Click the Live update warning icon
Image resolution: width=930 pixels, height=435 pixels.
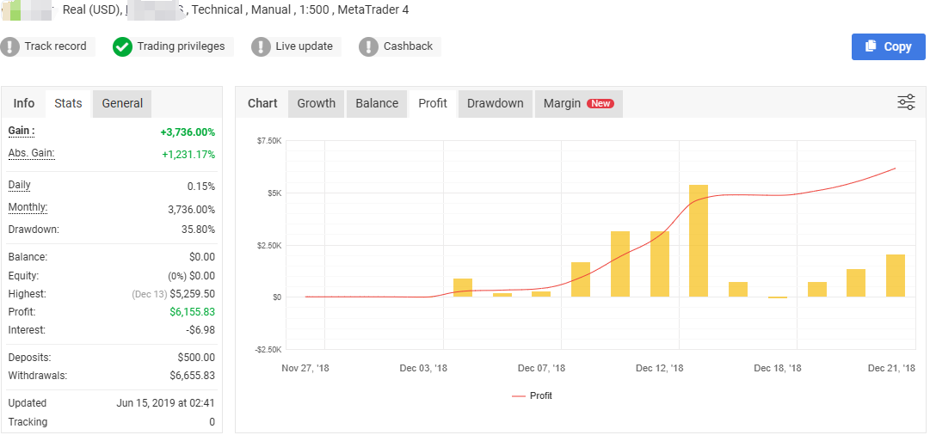261,46
